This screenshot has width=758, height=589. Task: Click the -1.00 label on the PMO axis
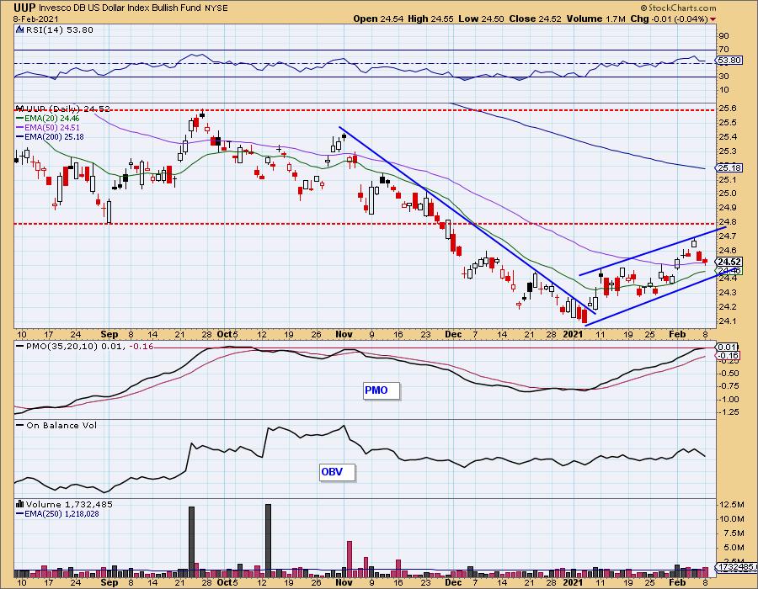729,400
